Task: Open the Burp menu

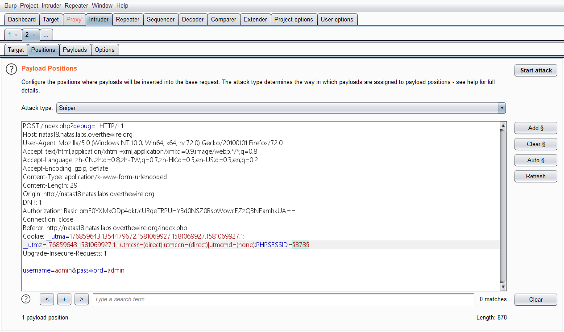Action: tap(10, 6)
